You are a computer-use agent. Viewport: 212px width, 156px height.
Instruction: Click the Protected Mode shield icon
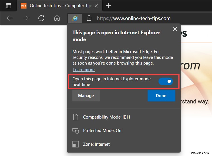[x=76, y=131]
